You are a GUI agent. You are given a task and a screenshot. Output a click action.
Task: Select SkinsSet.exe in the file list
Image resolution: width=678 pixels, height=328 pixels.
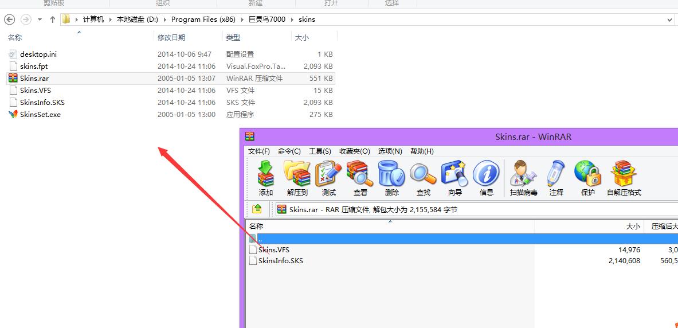pyautogui.click(x=40, y=115)
